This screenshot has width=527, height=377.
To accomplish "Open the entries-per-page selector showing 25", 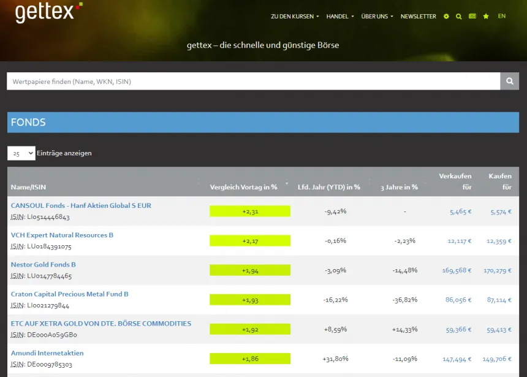I will (21, 153).
